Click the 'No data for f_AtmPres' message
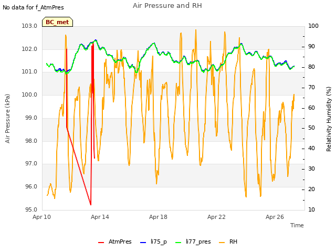The height and width of the screenshot is (252, 336). pyautogui.click(x=33, y=7)
